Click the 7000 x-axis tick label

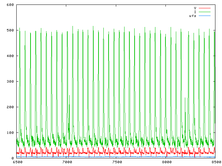67,162
